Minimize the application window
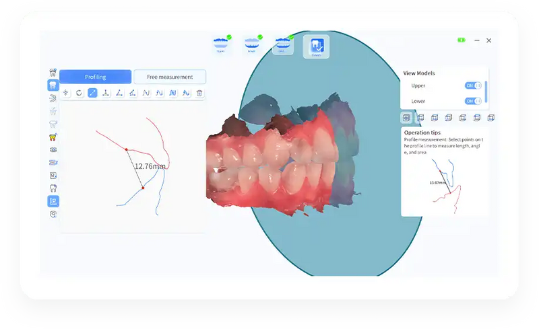Viewport: 539px width, 329px height. tap(477, 40)
